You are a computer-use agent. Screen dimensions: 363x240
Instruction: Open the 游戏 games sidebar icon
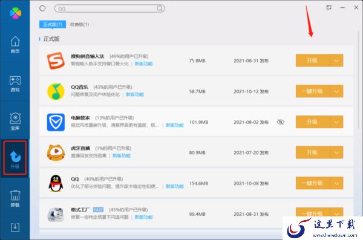(x=15, y=83)
